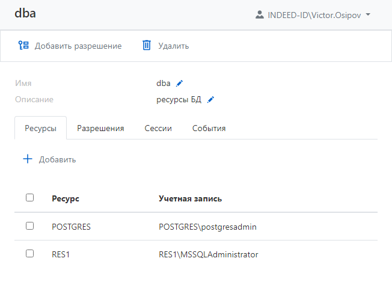Select the RES1 row checkbox
This screenshot has height=285, width=392.
(30, 254)
